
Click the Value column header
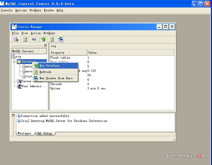[x=131, y=53]
